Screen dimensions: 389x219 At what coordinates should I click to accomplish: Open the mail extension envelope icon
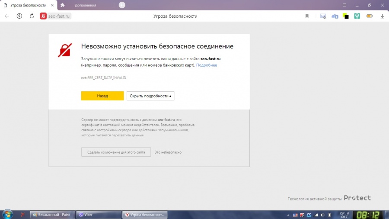(x=323, y=16)
